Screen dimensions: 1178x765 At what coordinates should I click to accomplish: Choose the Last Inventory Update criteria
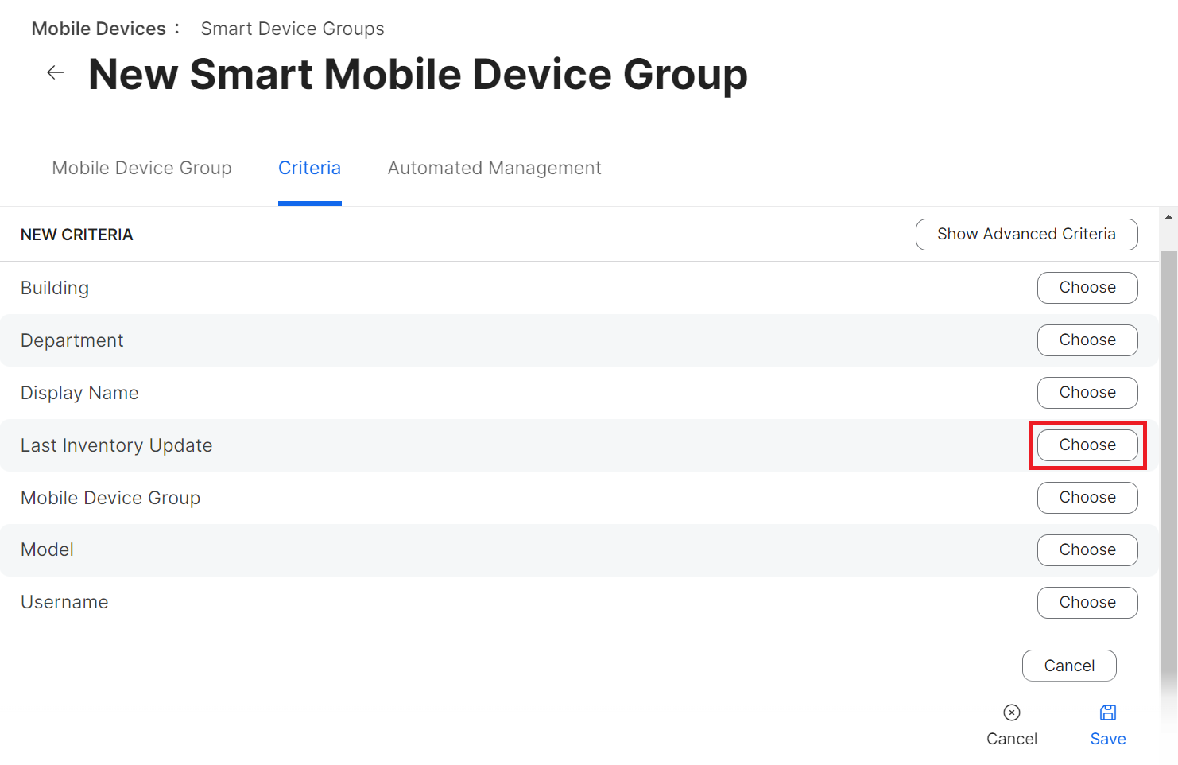[x=1087, y=445]
